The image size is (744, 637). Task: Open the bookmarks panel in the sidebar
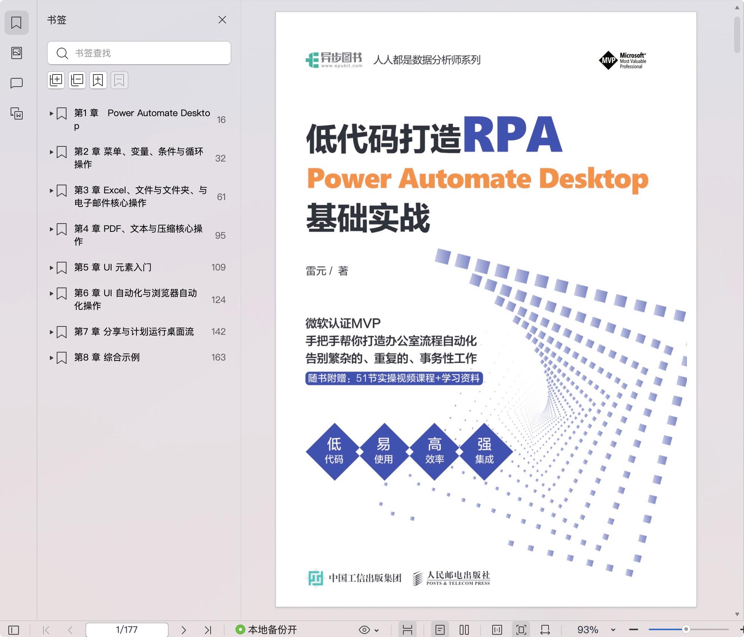point(16,23)
